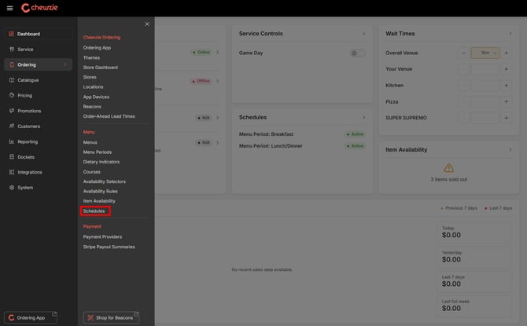The image size is (527, 326).
Task: Decrease Overall Venue wait time
Action: coord(464,53)
